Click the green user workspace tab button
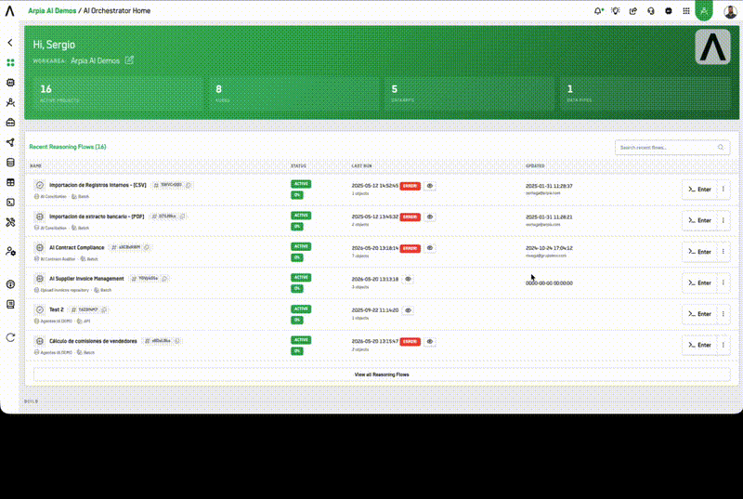 pyautogui.click(x=704, y=10)
